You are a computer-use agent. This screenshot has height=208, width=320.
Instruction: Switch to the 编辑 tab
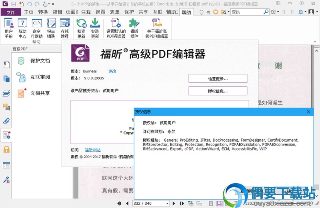(x=57, y=12)
